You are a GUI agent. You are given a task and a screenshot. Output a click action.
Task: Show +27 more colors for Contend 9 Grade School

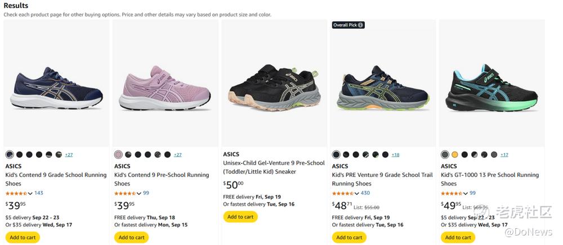69,155
